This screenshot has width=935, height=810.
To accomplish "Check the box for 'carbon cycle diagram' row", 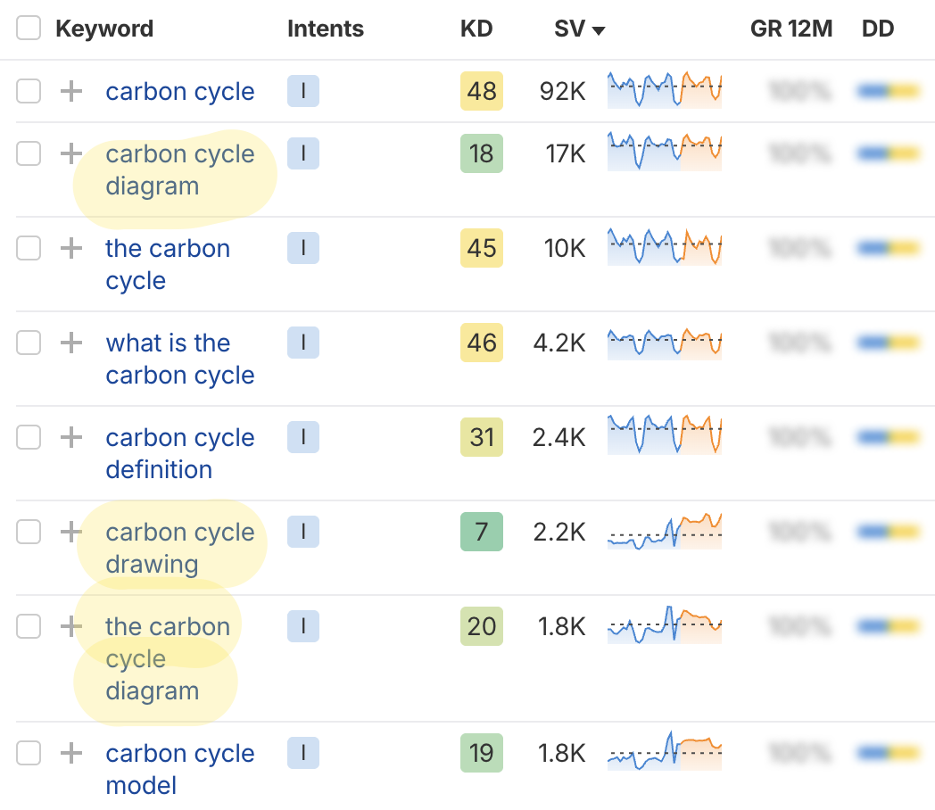I will click(x=29, y=153).
